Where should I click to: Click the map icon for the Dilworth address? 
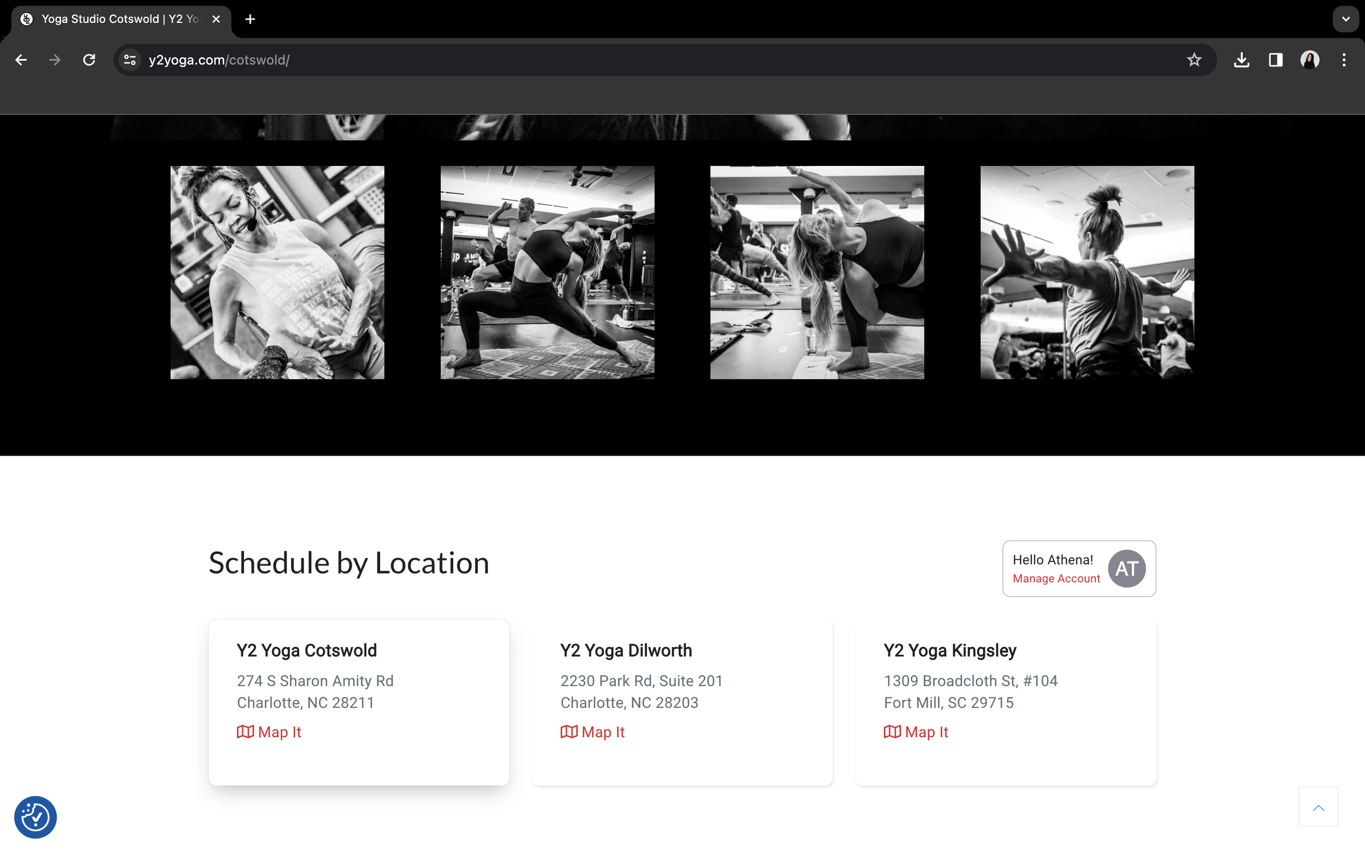pos(568,732)
